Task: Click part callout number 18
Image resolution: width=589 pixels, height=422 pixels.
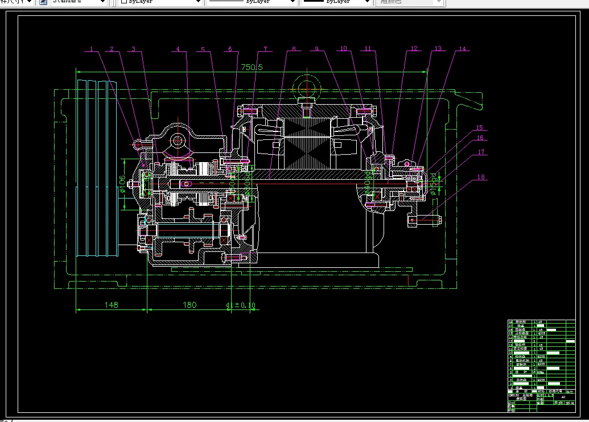Action: click(481, 177)
